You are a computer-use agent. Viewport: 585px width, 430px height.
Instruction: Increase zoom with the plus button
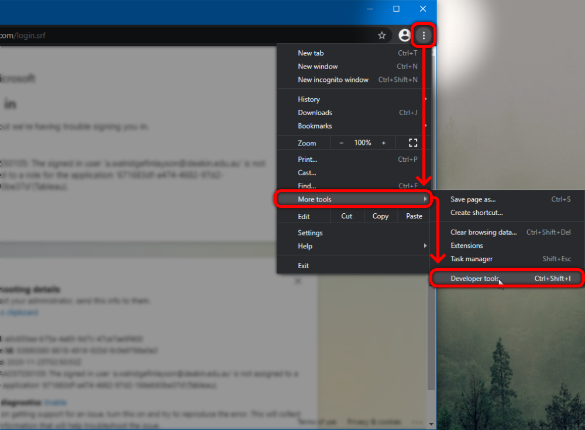(x=384, y=143)
